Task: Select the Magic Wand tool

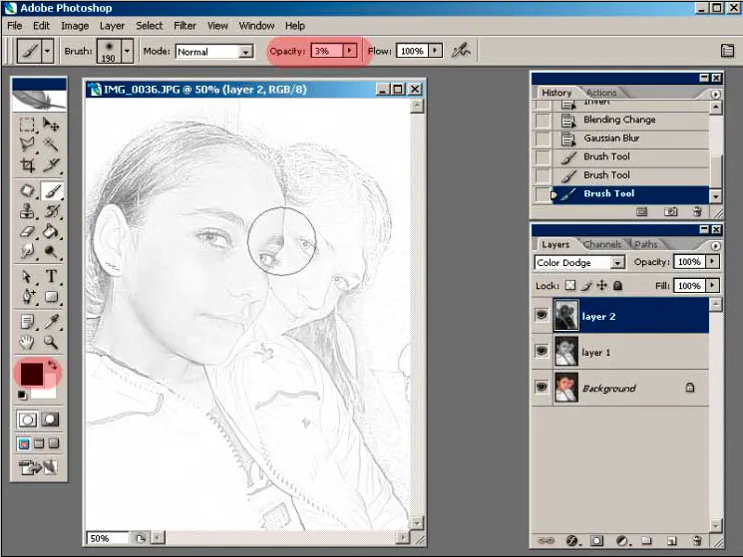Action: 51,143
